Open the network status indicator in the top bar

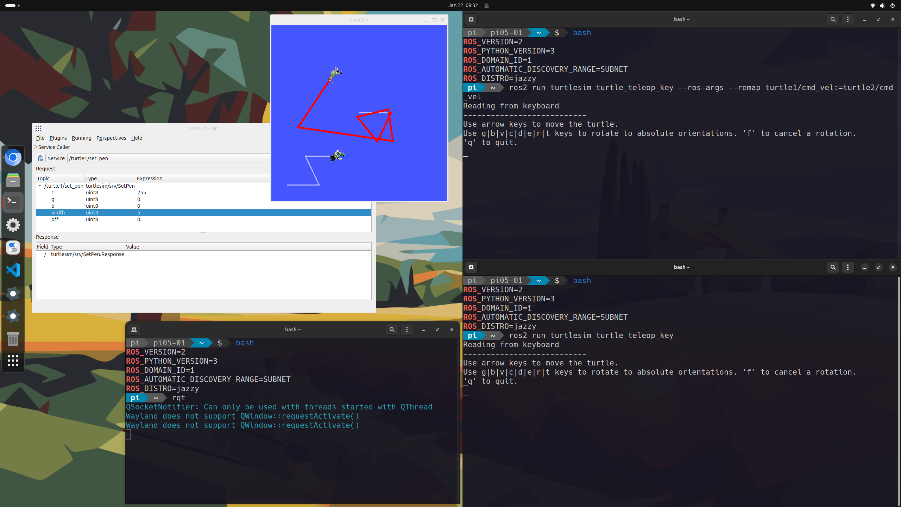click(872, 5)
